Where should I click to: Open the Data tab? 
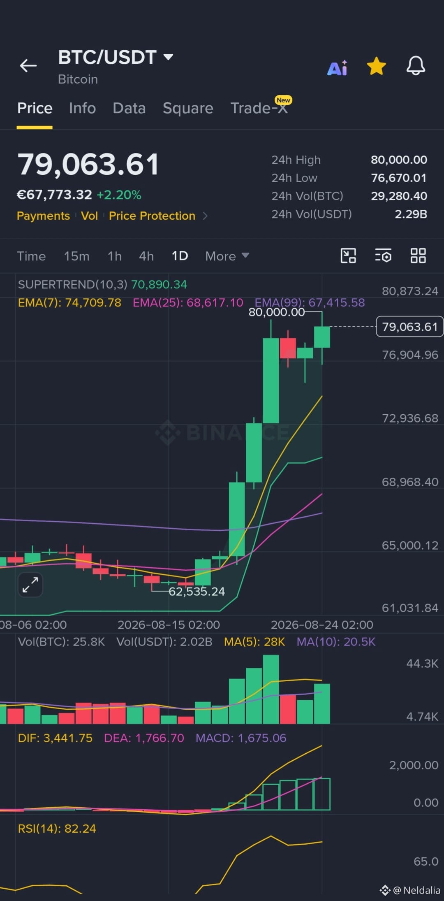pyautogui.click(x=129, y=108)
